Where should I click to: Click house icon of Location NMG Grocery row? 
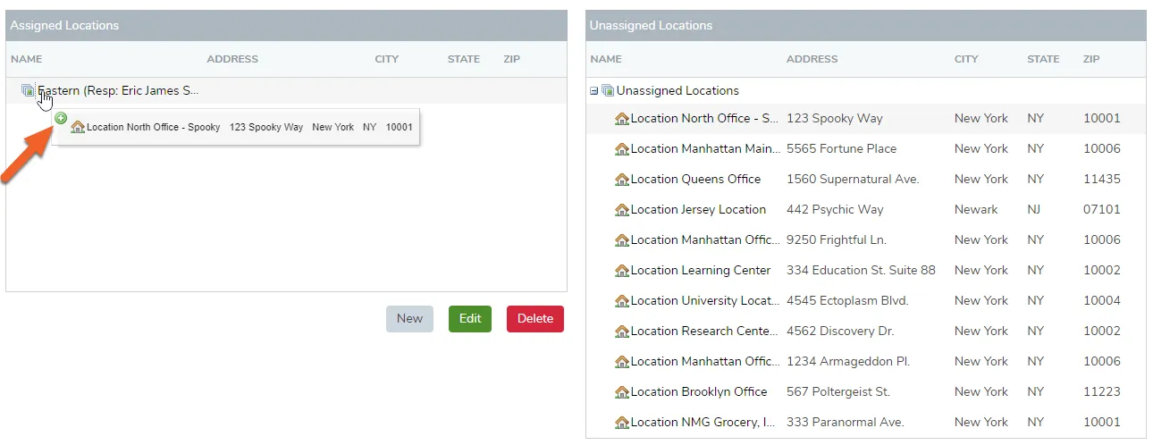coord(622,423)
